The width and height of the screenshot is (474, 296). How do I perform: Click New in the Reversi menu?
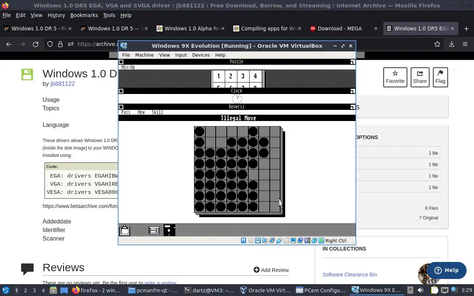[x=141, y=112]
